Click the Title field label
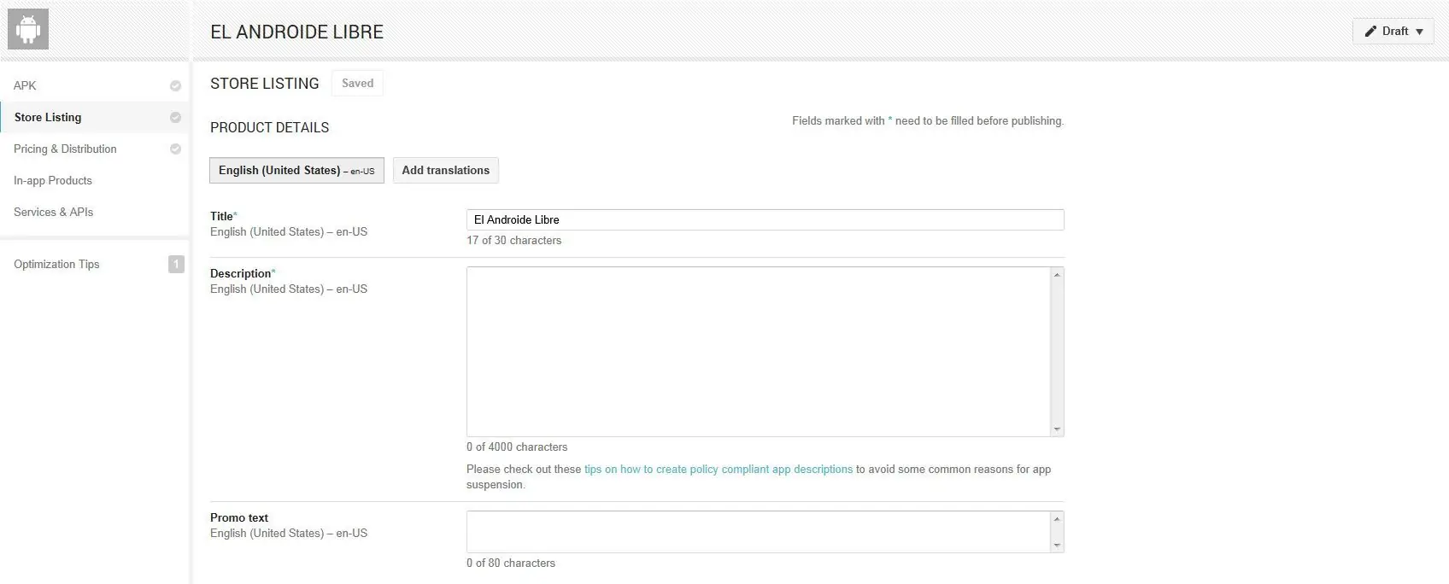 pyautogui.click(x=223, y=216)
